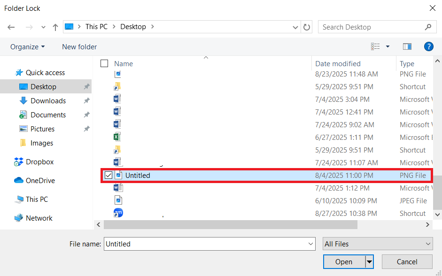Click the Refresh icon beside address bar

pos(307,27)
